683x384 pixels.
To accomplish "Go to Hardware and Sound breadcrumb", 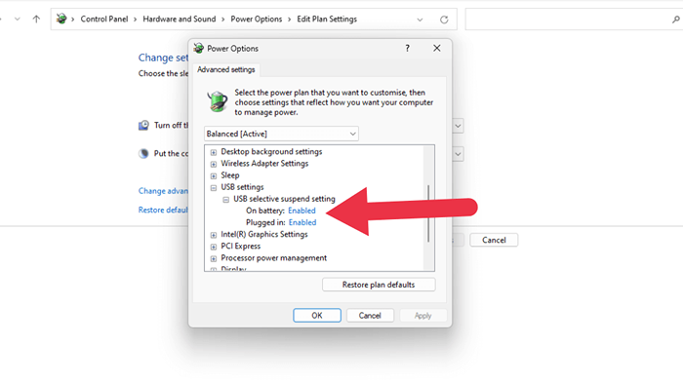I will tap(179, 19).
